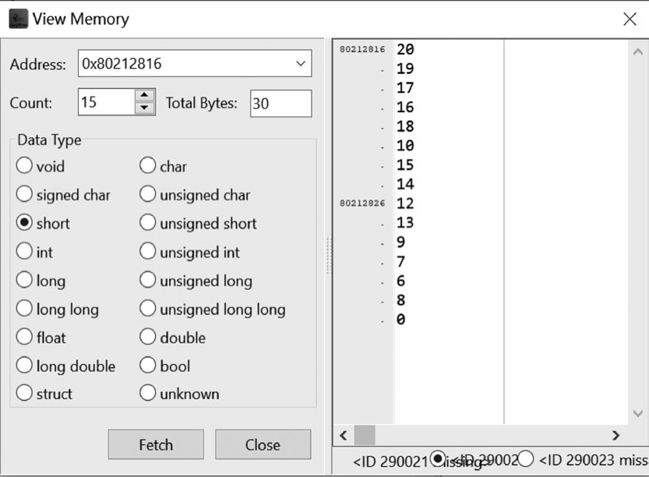Select the float data type
The image size is (649, 477).
[x=24, y=337]
